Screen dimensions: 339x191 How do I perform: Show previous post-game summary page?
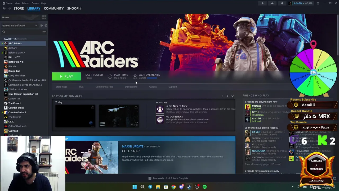[222, 96]
